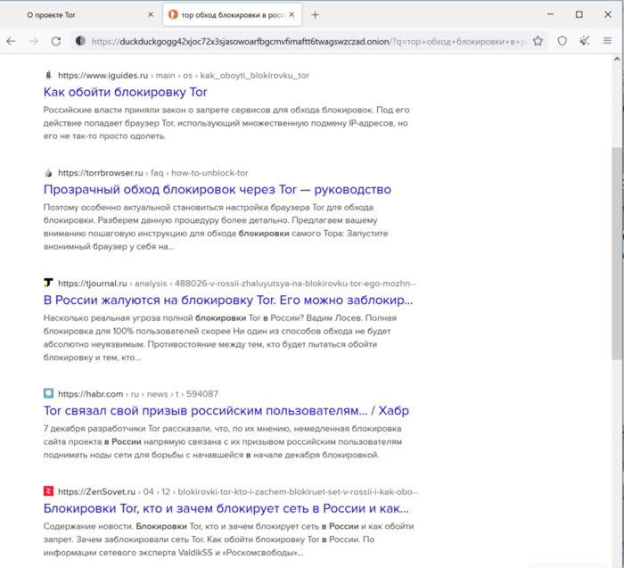The height and width of the screenshot is (568, 624).
Task: Open the hamburger application menu
Action: (607, 41)
